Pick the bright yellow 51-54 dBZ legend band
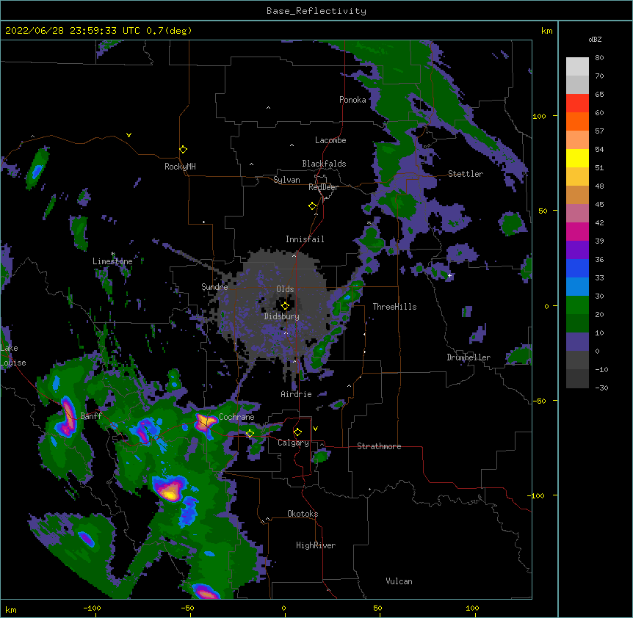The image size is (633, 618). point(577,158)
